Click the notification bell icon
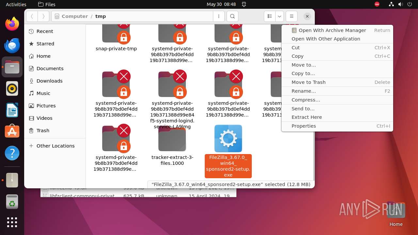Image resolution: width=418 pixels, height=235 pixels. [244, 5]
